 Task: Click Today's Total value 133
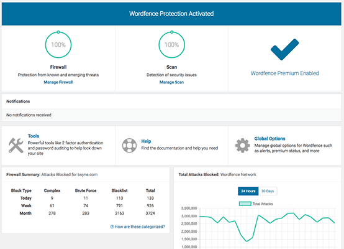[x=150, y=198]
